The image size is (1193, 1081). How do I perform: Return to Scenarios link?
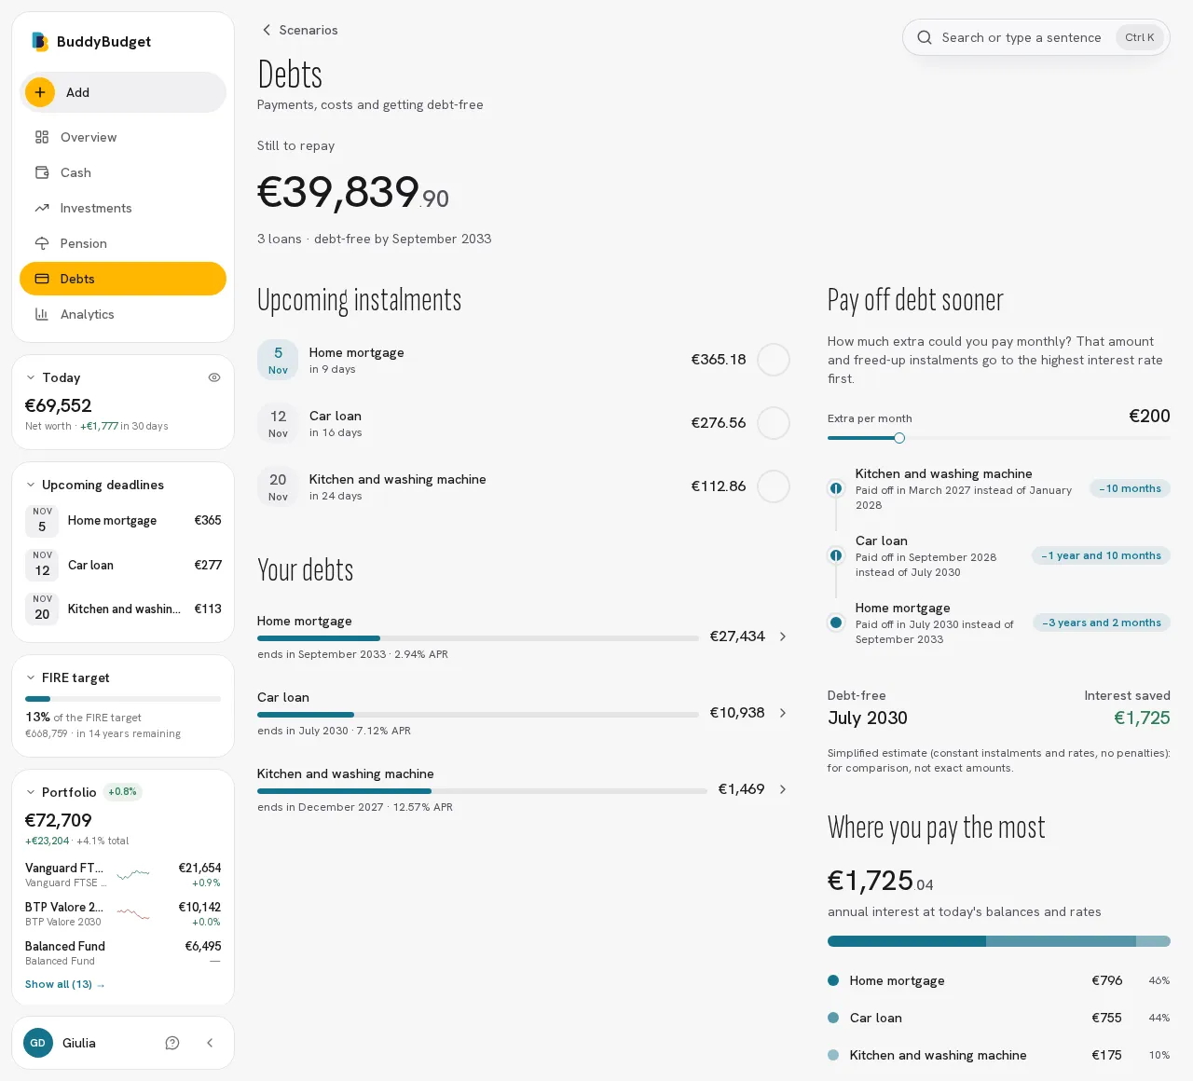click(299, 30)
